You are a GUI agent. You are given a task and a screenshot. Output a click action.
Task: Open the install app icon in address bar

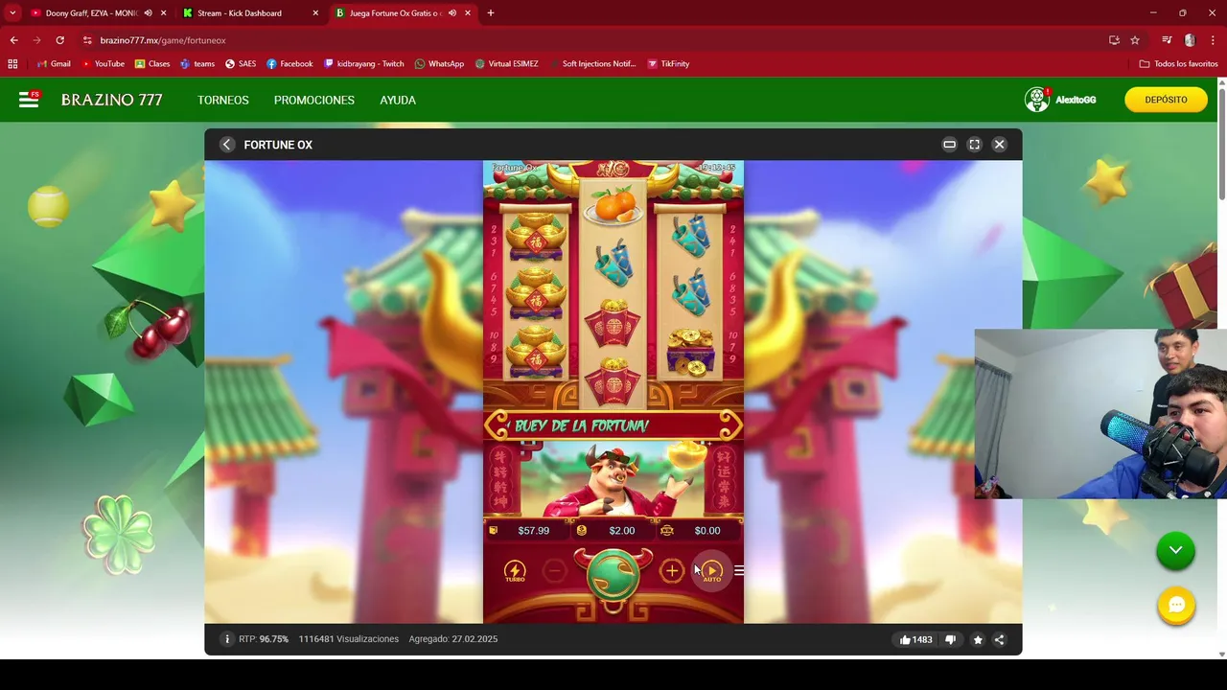click(x=1114, y=40)
